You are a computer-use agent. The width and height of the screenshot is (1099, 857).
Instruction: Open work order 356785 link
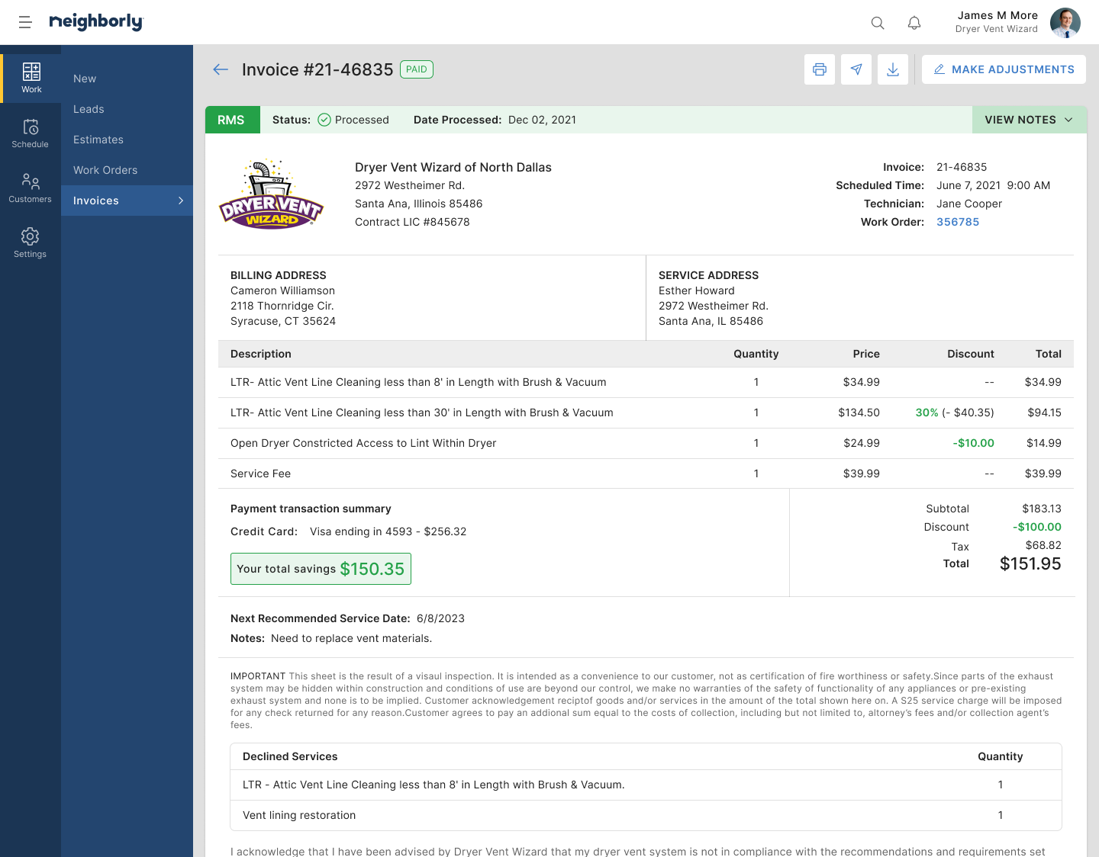(958, 222)
